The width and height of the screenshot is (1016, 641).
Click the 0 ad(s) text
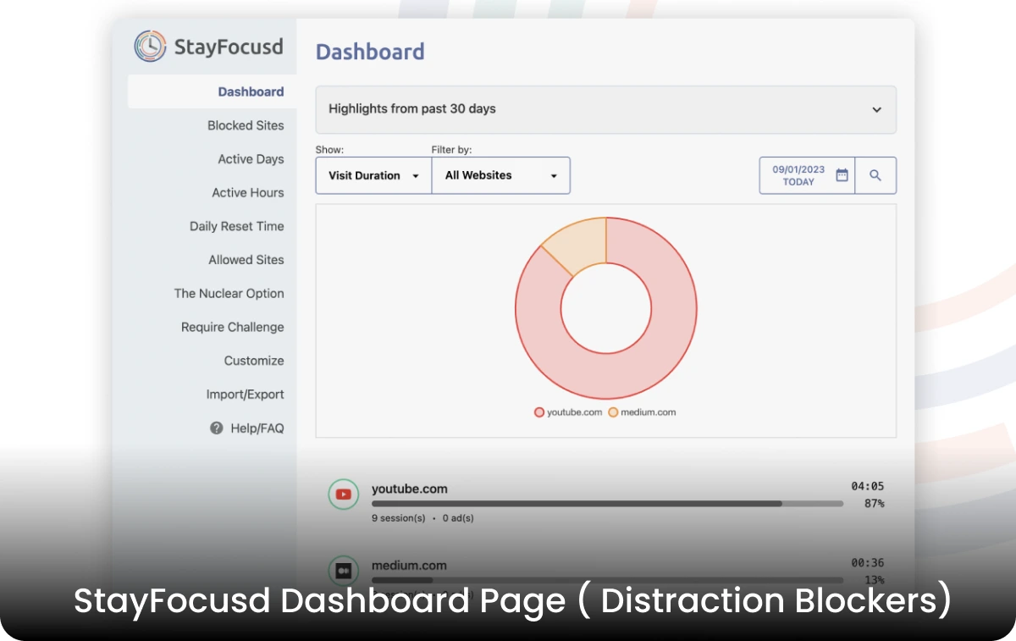click(x=458, y=518)
